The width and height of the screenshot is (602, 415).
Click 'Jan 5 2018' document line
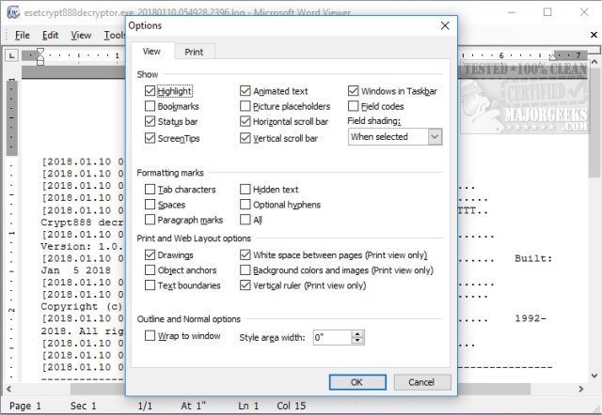pyautogui.click(x=75, y=270)
